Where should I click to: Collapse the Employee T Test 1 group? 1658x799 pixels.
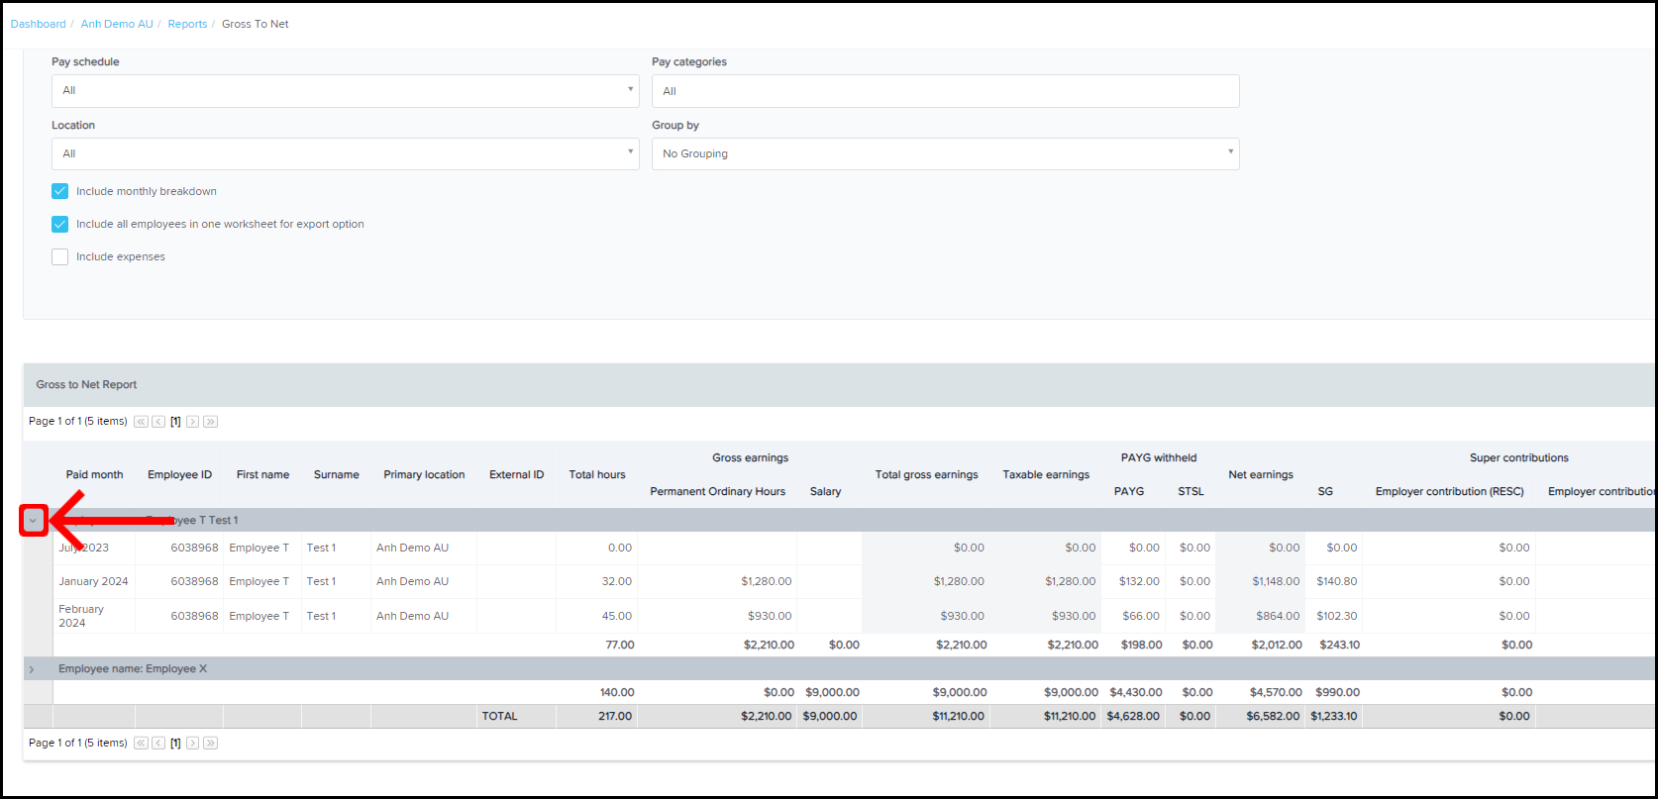click(x=33, y=521)
